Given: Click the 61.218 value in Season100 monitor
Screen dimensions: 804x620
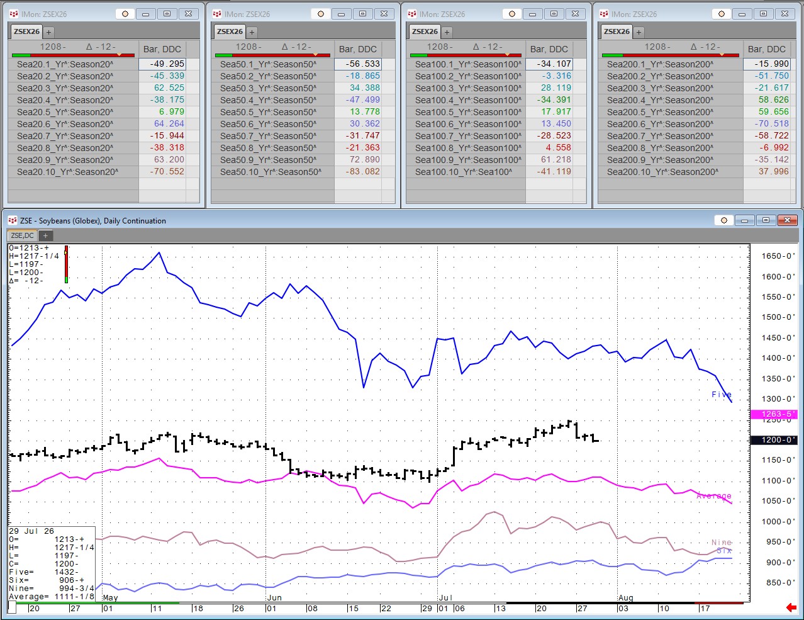Looking at the screenshot, I should point(556,160).
